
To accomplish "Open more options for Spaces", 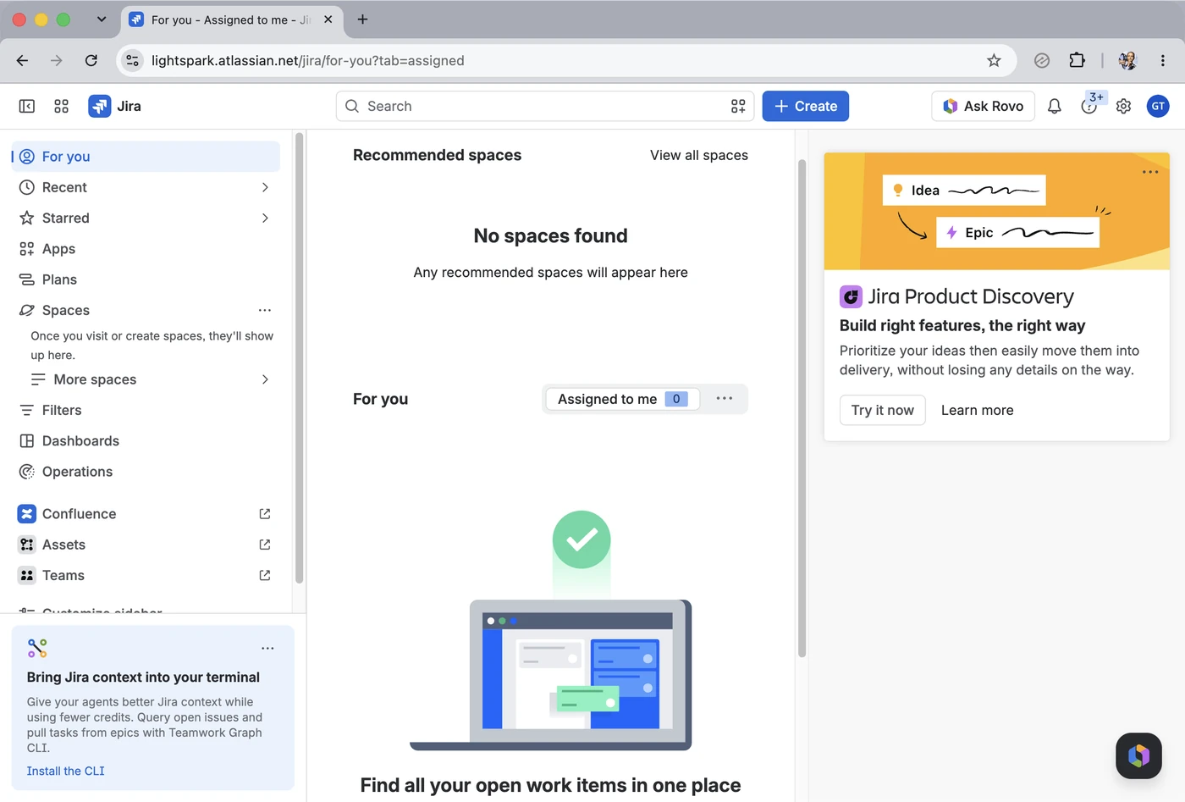I will (265, 310).
